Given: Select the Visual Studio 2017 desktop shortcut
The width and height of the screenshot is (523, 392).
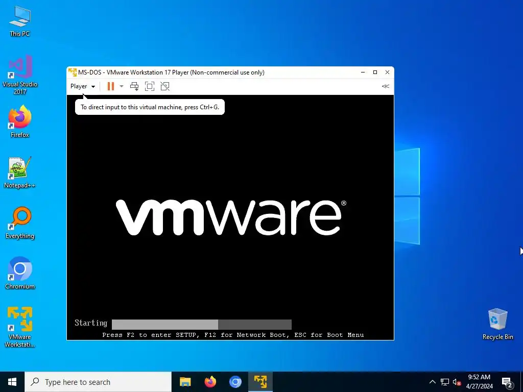Looking at the screenshot, I should [20, 75].
